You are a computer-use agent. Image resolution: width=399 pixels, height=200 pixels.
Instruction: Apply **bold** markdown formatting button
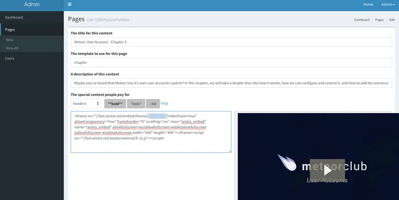click(115, 104)
